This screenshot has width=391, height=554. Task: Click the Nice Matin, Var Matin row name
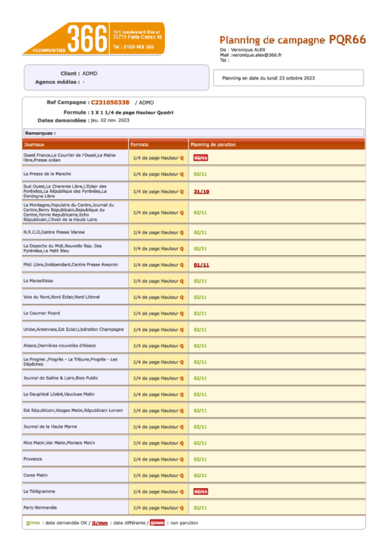59,443
